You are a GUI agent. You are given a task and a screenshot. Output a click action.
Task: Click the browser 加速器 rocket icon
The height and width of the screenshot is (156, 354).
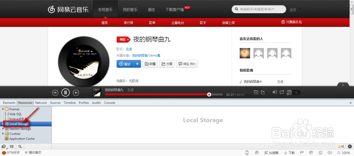[x=272, y=152]
